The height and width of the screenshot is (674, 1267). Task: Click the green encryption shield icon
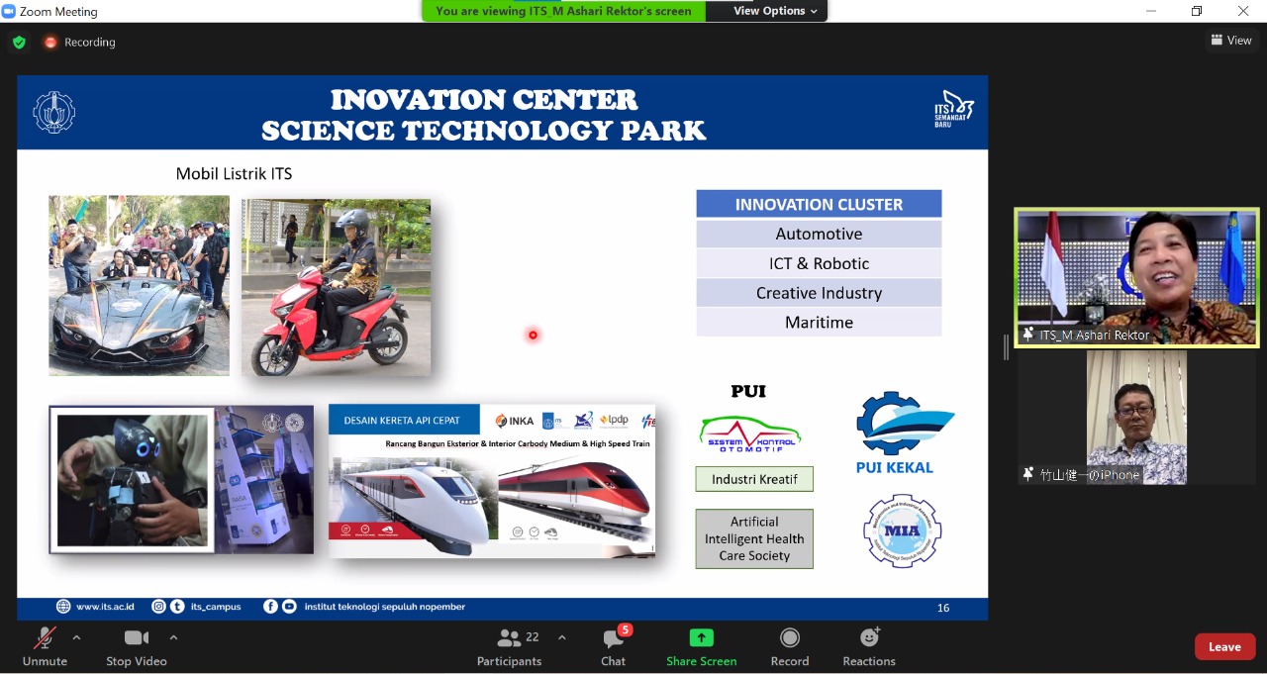pos(19,42)
